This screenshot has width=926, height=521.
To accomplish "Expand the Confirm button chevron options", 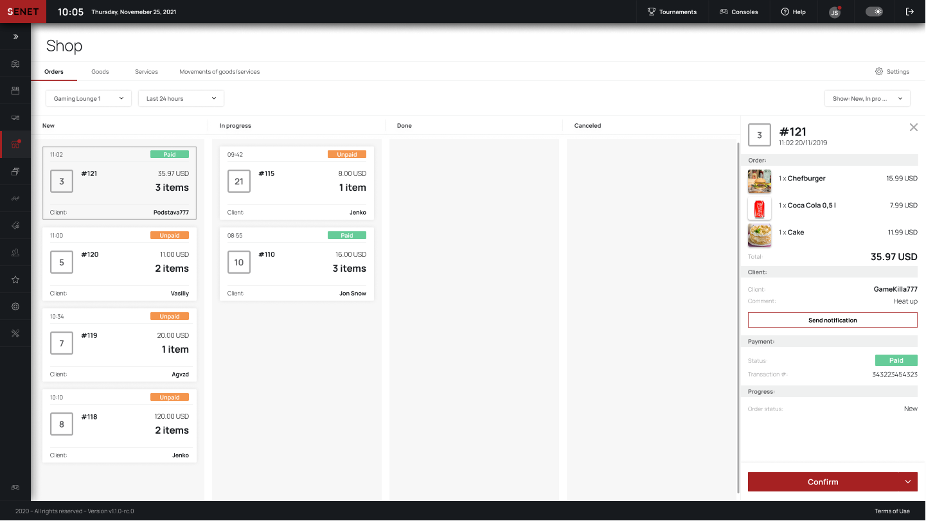I will [x=908, y=481].
